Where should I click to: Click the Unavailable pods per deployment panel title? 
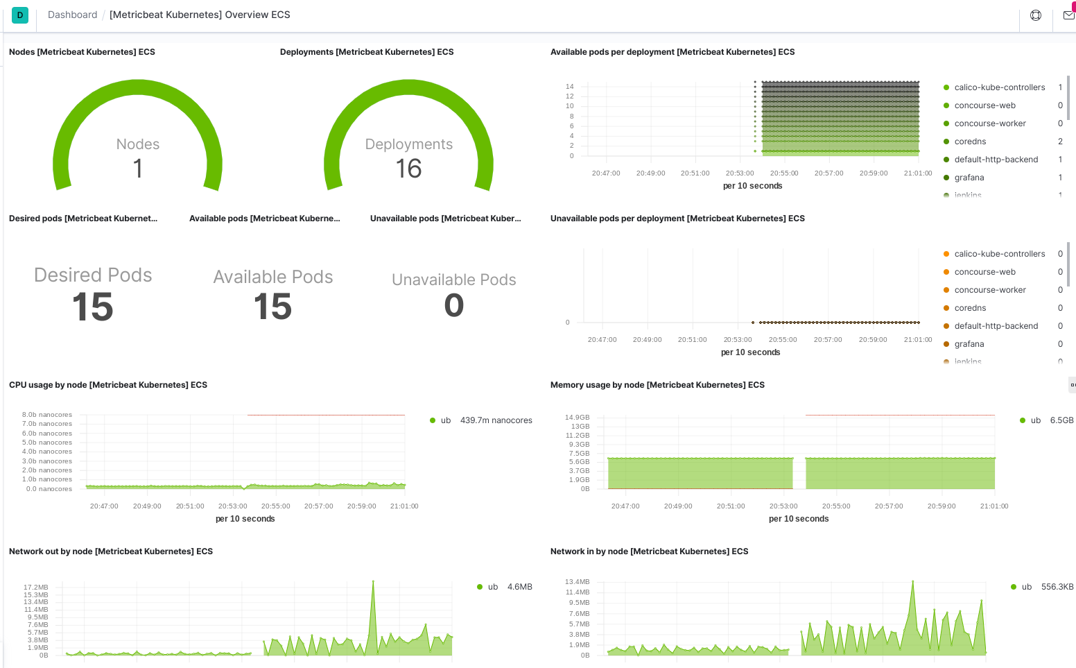pyautogui.click(x=677, y=219)
